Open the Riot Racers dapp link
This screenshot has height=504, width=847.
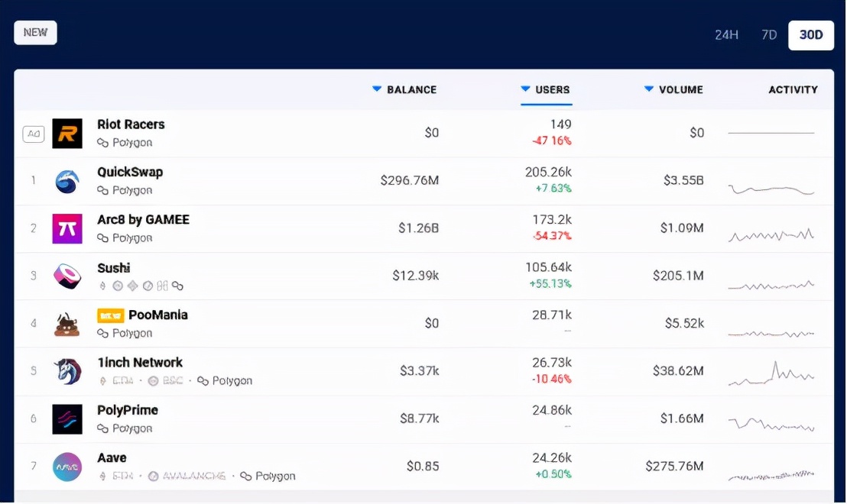pos(131,124)
